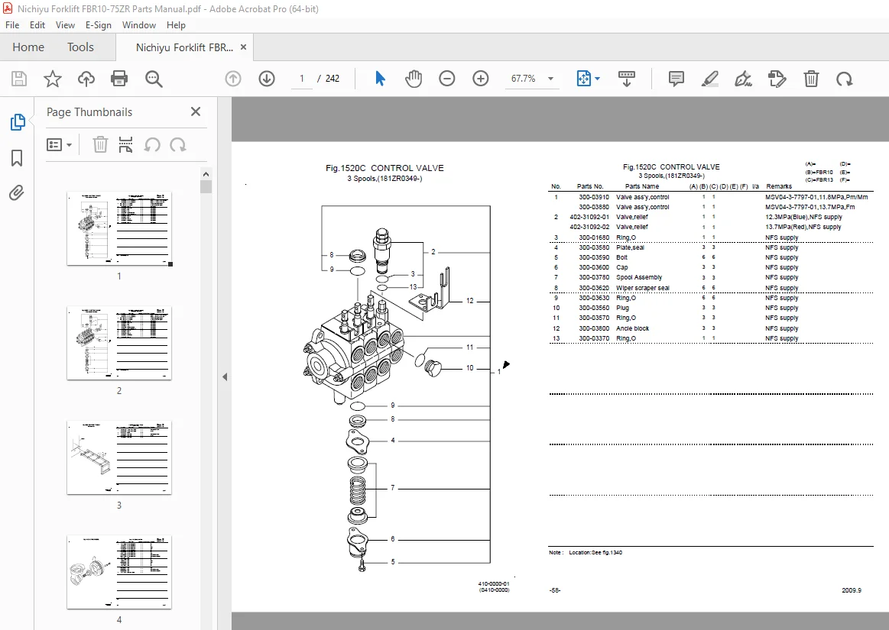Open the Sign document pen tool
This screenshot has width=889, height=630.
pyautogui.click(x=743, y=79)
